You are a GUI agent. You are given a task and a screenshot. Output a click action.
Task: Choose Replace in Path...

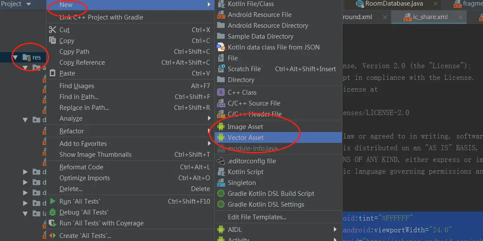click(x=130, y=108)
